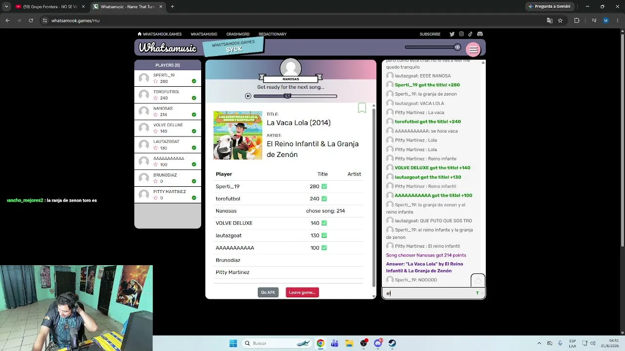The height and width of the screenshot is (351, 625).
Task: Click the address bar URL
Action: click(x=76, y=20)
